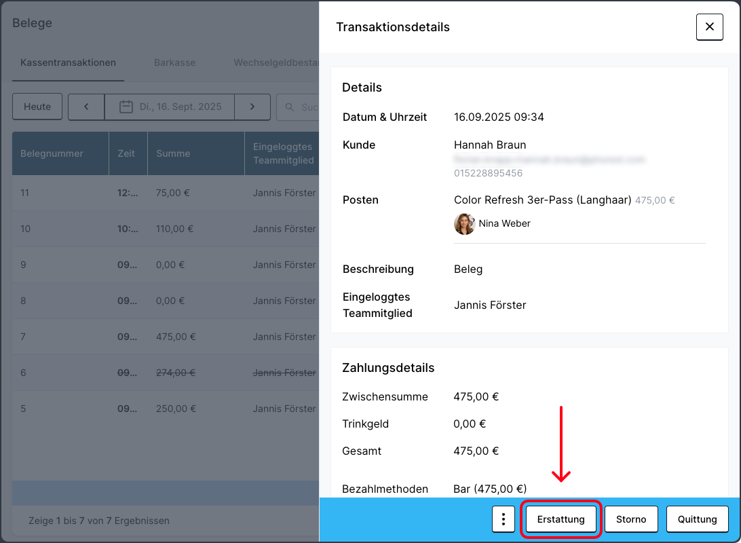Close the Transaktionsdetails panel
This screenshot has width=741, height=543.
(709, 27)
